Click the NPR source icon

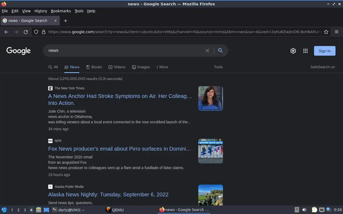50,141
